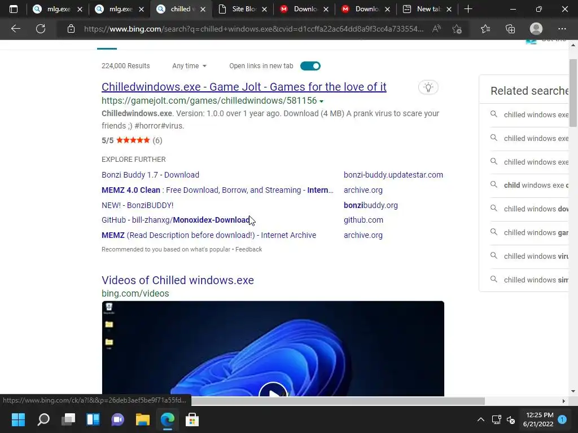Open MEMZ 4.0 Clean link
The height and width of the screenshot is (433, 578).
click(x=217, y=190)
